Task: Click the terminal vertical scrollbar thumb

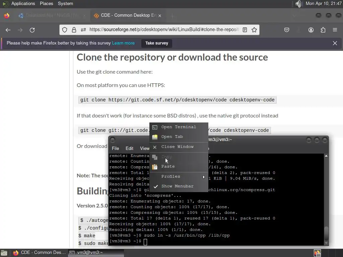Action: 326,233
